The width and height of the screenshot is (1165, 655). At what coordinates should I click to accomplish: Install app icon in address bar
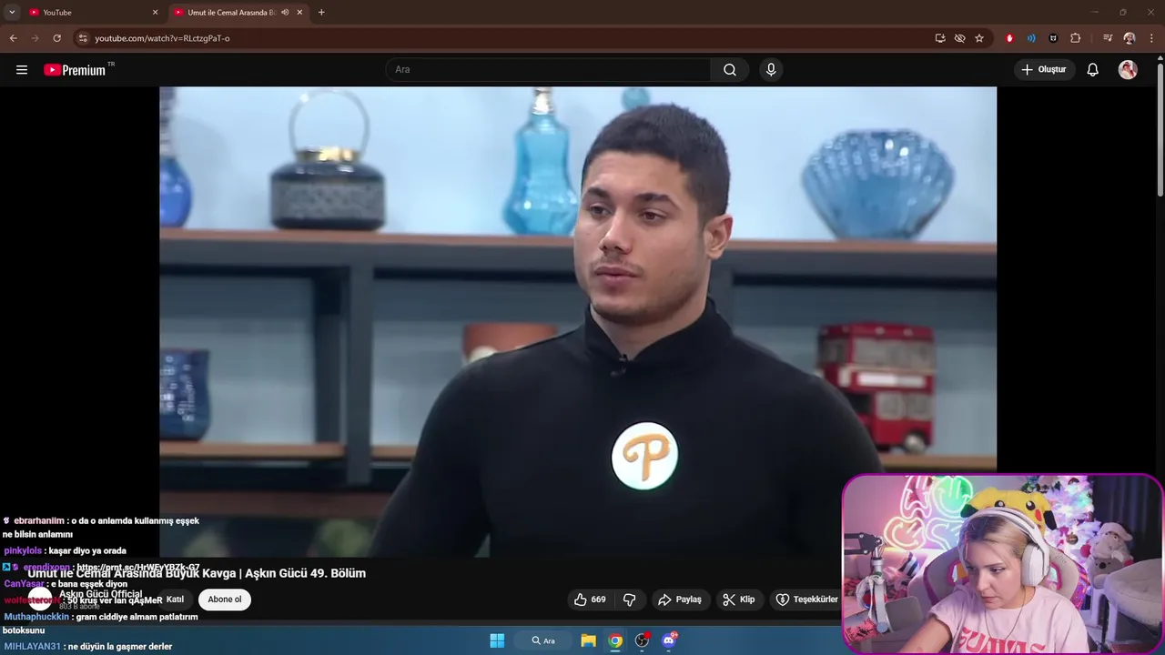[x=940, y=38]
